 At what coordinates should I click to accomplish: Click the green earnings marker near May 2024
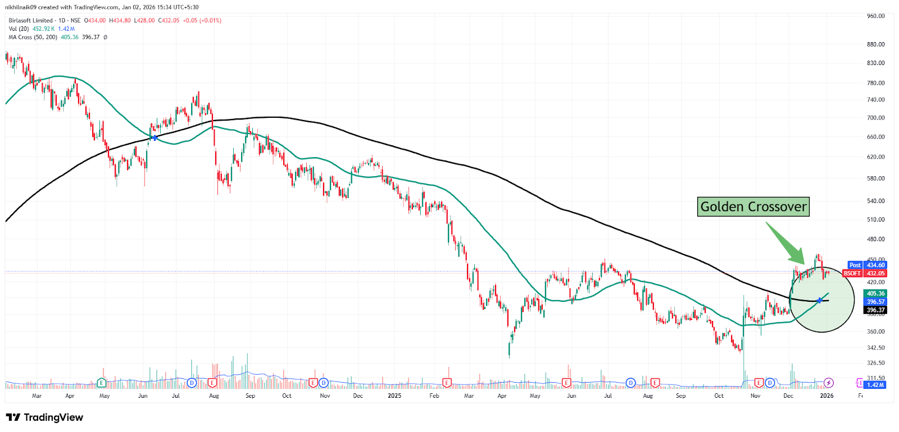102,383
